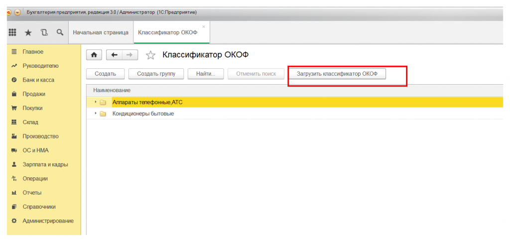Click folder icon of Кондиционеры бытовые
This screenshot has height=242, width=510.
pos(103,114)
